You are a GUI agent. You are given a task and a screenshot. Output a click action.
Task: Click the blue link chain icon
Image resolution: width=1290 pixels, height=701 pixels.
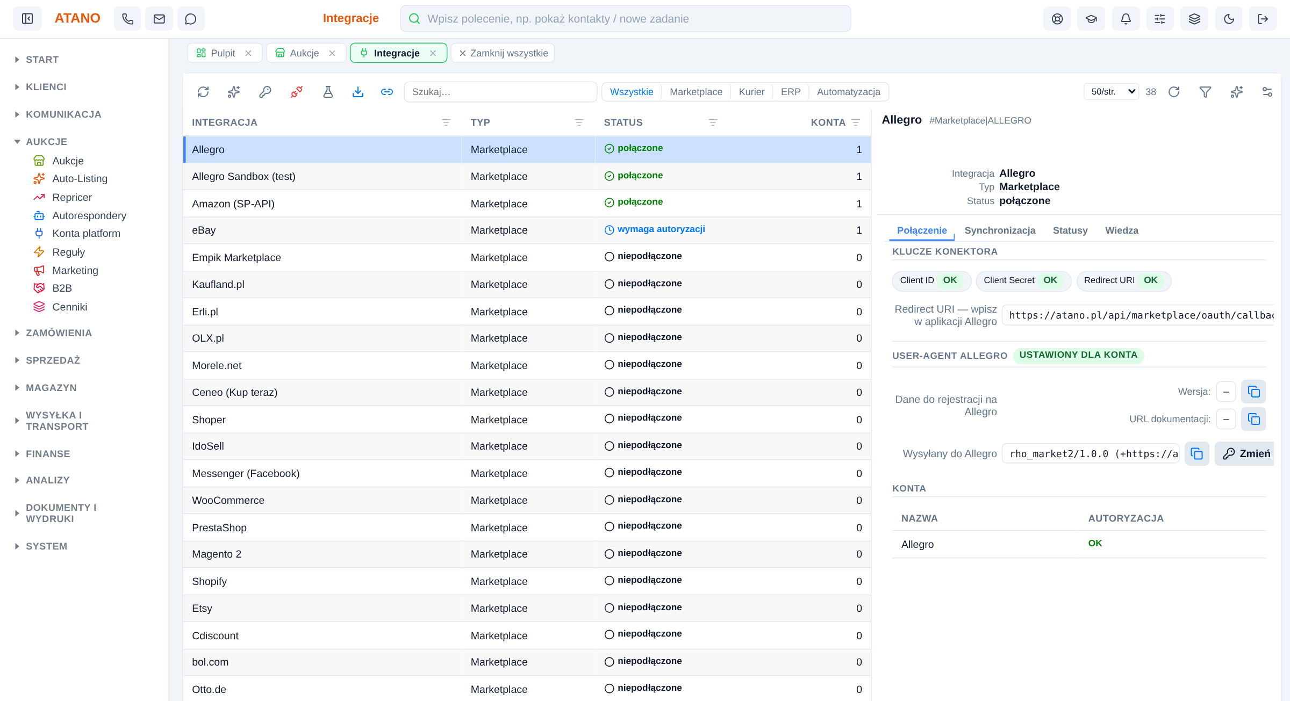click(x=387, y=92)
